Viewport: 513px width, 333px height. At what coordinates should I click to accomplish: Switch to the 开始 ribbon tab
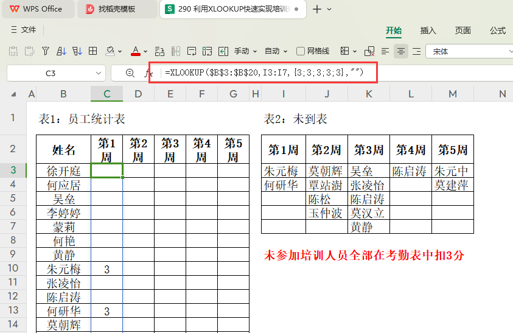[x=394, y=30]
